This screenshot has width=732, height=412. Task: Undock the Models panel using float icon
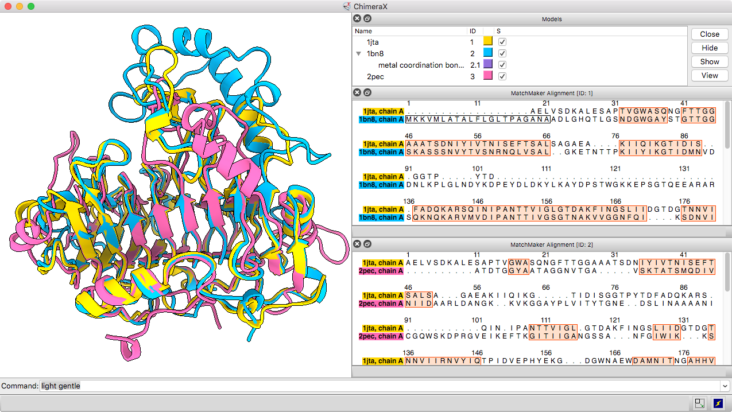367,18
